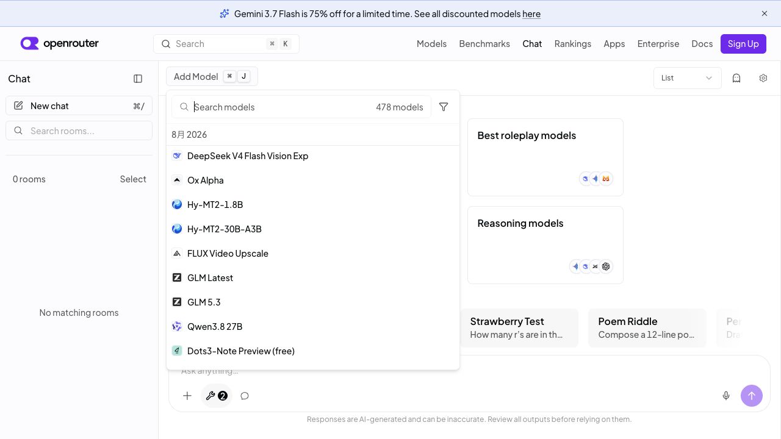Click the Hy-MT2-30B-A3B model icon

pyautogui.click(x=177, y=229)
